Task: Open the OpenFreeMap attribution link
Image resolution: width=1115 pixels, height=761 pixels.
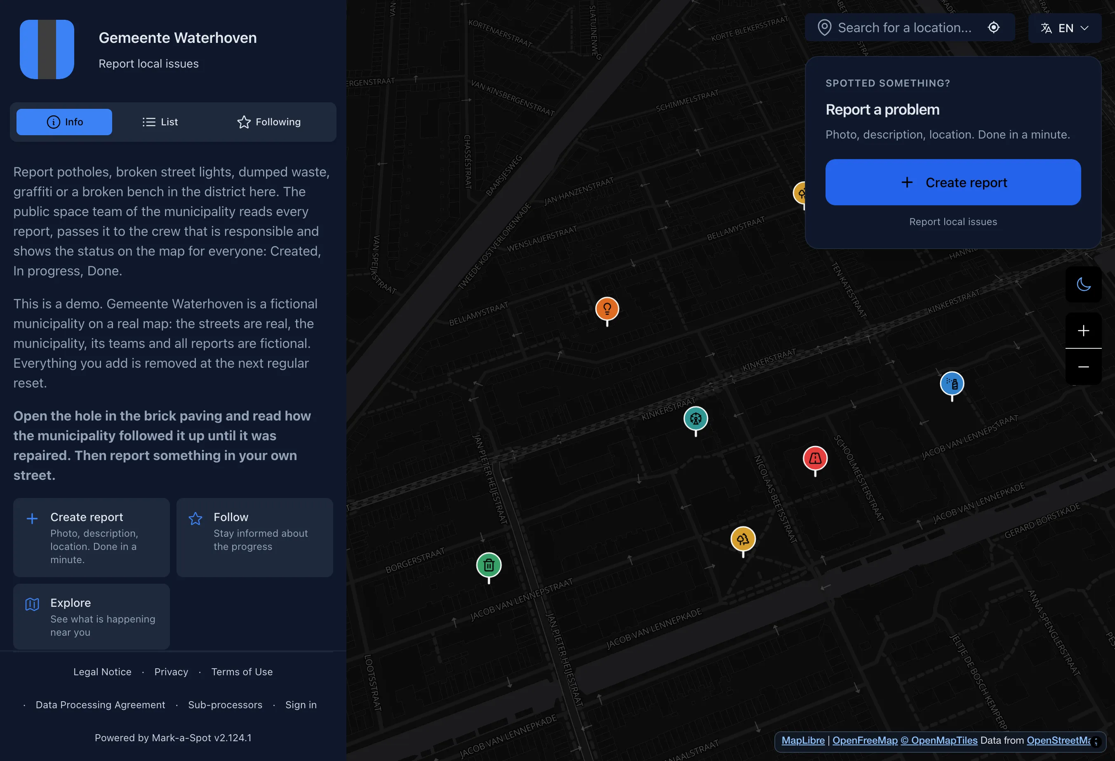Action: pos(865,740)
